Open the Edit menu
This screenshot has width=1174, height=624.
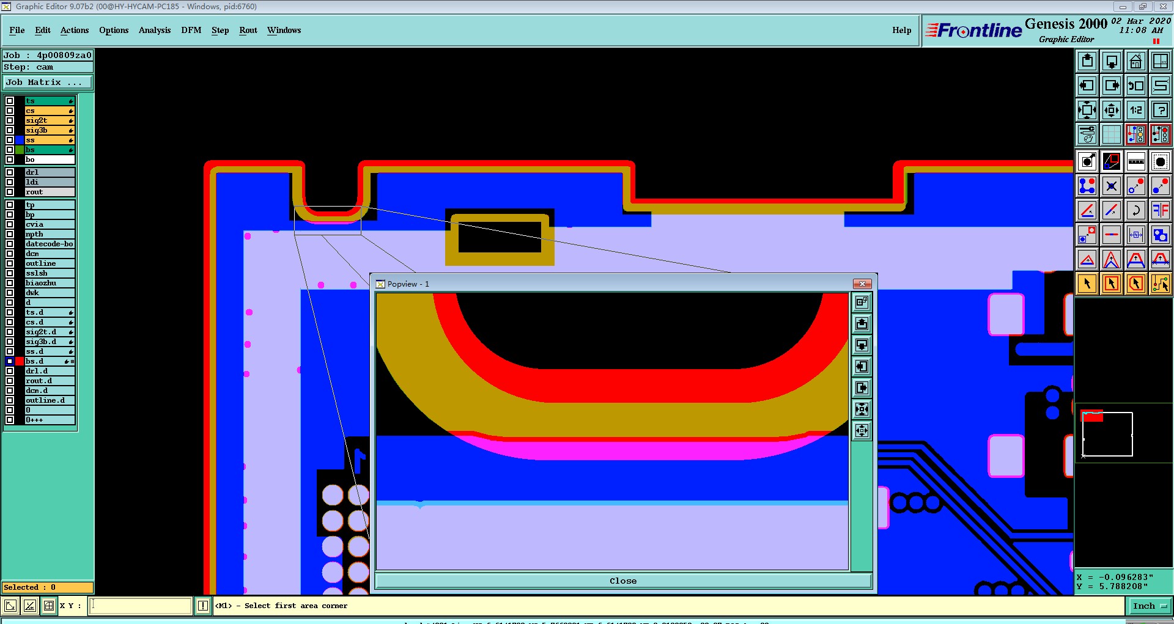point(43,30)
